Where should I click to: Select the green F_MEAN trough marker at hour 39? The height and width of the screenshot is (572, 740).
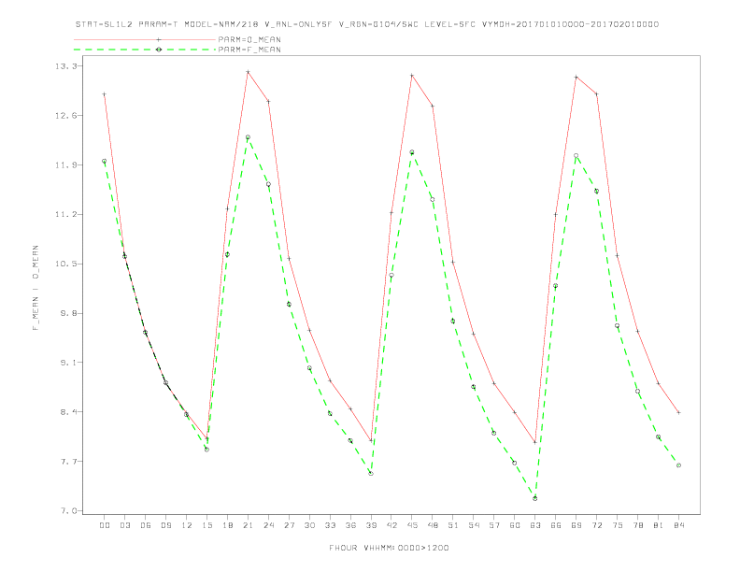coord(371,473)
